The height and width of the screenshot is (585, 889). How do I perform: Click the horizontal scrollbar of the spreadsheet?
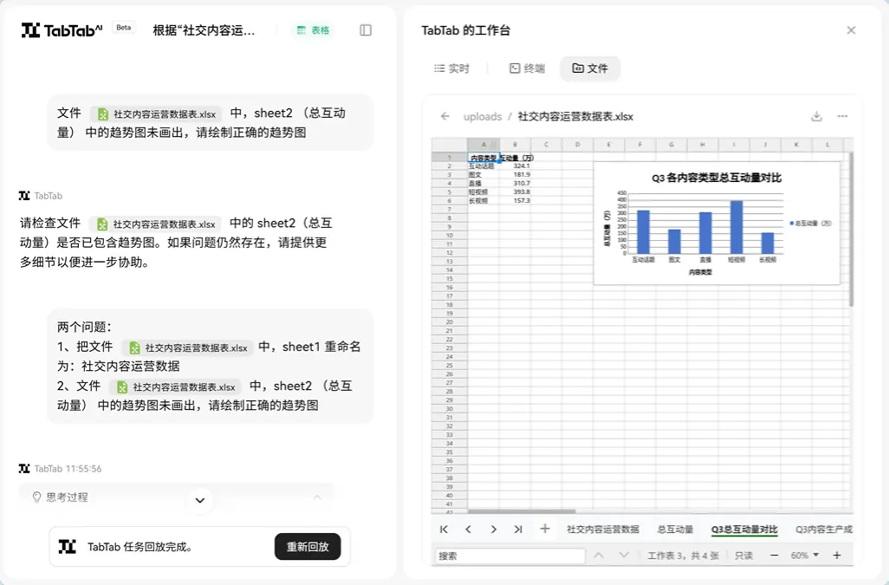(522, 510)
